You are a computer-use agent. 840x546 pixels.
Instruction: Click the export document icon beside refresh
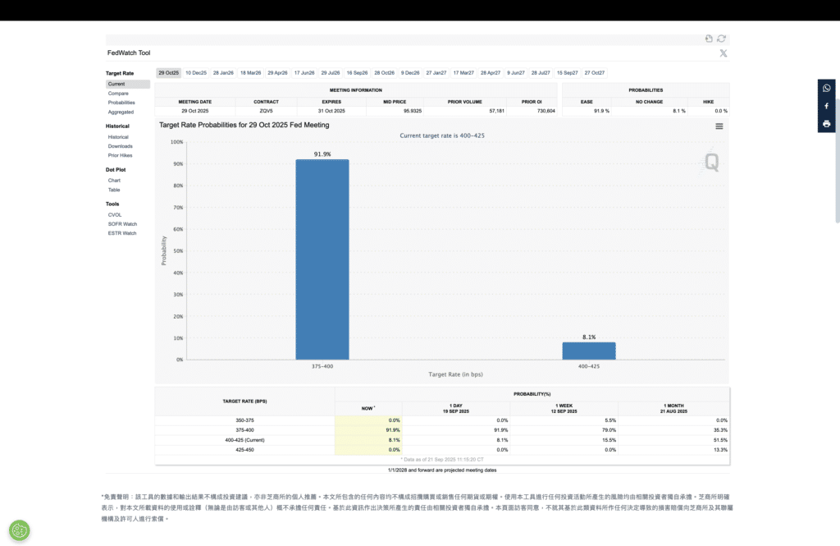(709, 39)
